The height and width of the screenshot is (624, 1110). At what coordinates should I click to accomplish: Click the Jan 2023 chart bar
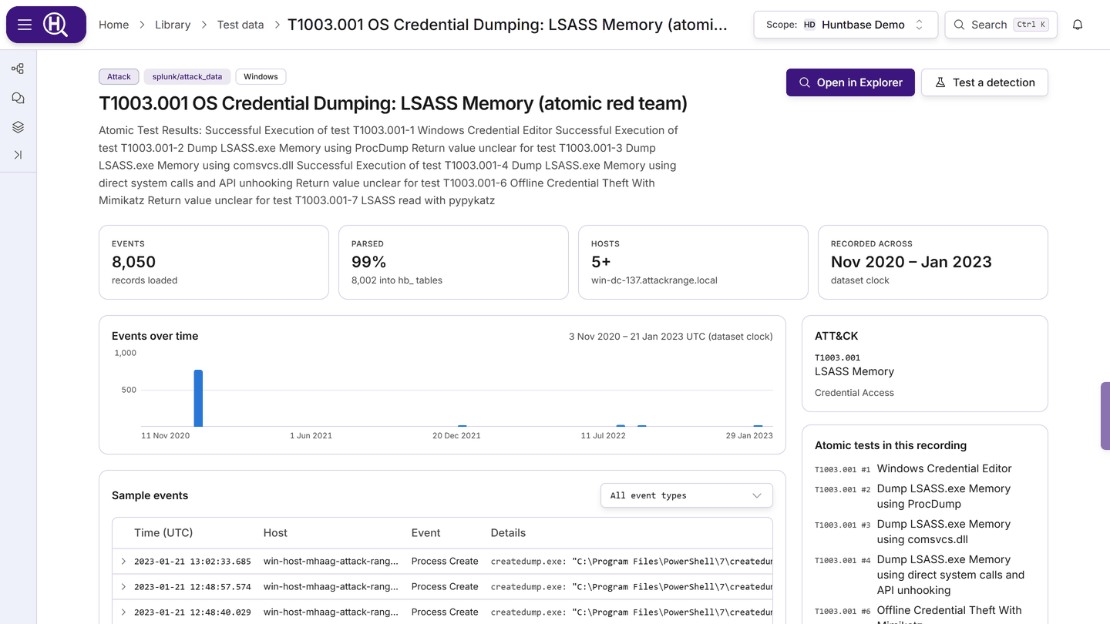[758, 425]
